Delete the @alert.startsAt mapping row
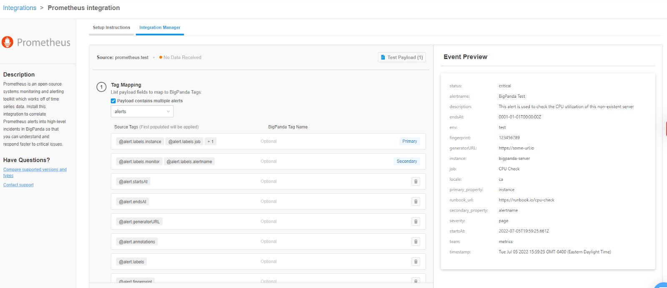667x288 pixels. pos(416,182)
